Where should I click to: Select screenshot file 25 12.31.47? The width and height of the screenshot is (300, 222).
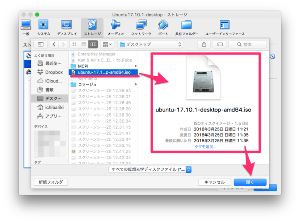pyautogui.click(x=103, y=133)
